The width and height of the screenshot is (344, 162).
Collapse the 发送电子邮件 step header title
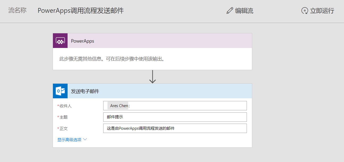click(85, 91)
